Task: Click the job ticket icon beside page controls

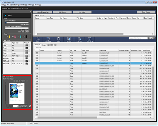Action: pyautogui.click(x=30, y=106)
